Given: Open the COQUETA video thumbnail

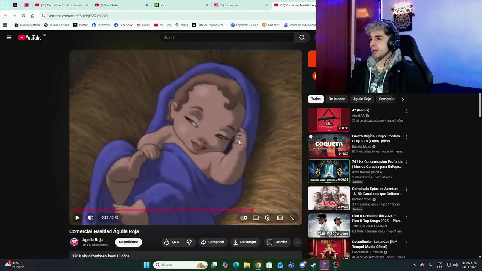Looking at the screenshot, I should click(x=329, y=145).
